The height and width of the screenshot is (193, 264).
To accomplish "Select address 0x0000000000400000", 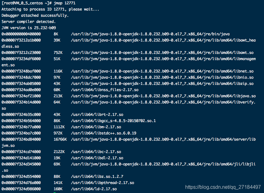I will pos(21,34).
